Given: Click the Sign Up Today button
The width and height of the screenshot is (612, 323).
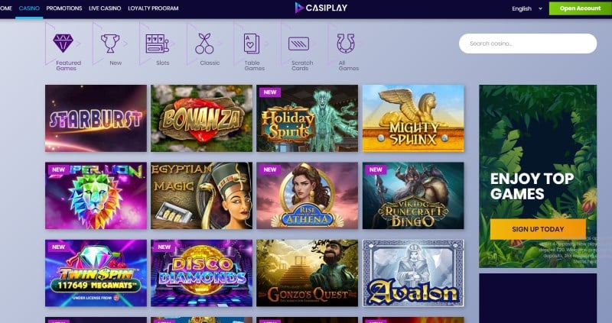Looking at the screenshot, I should coord(538,229).
